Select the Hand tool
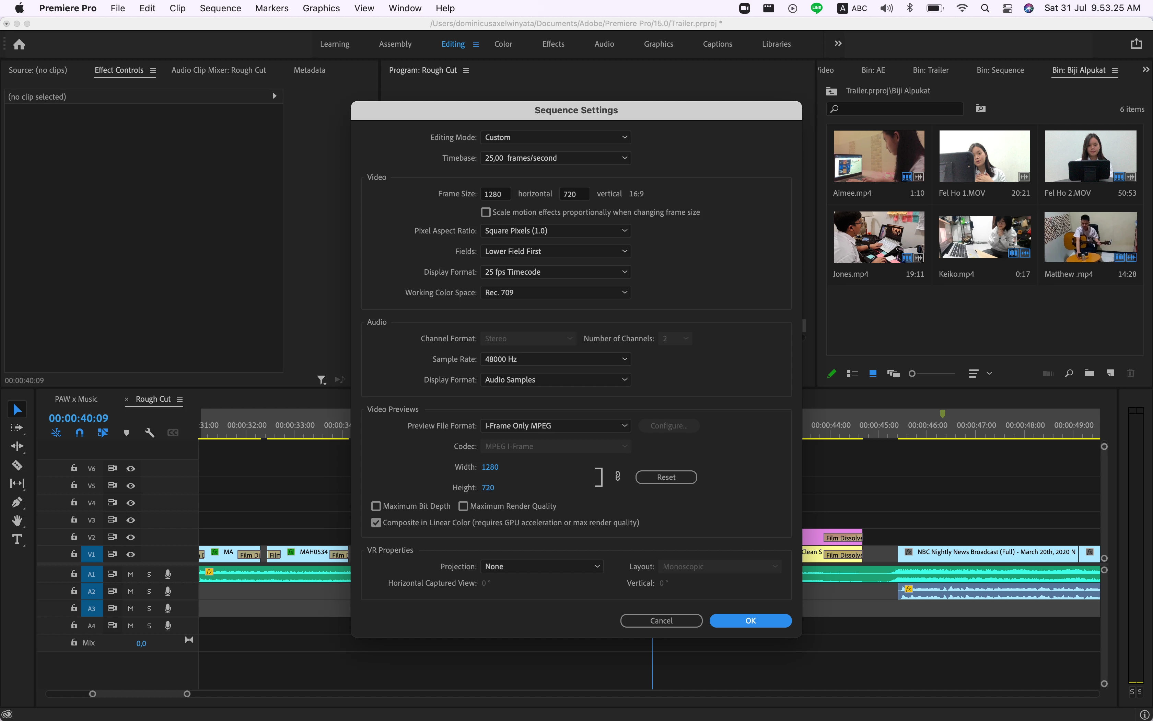 click(x=17, y=521)
